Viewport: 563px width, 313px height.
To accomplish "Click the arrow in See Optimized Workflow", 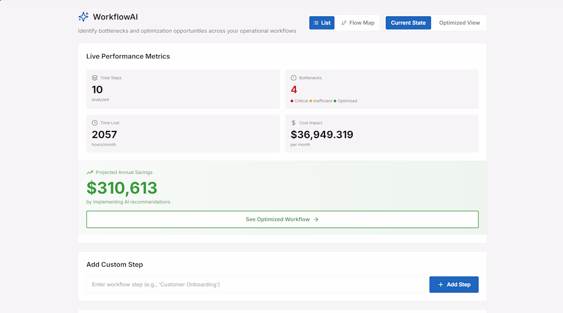I will (x=316, y=219).
